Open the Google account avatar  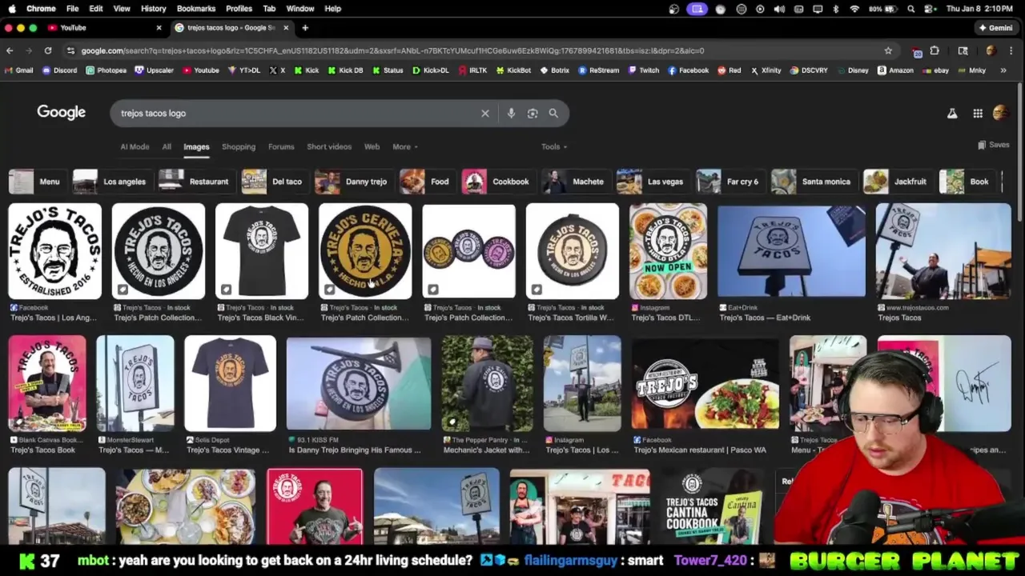(x=1000, y=114)
